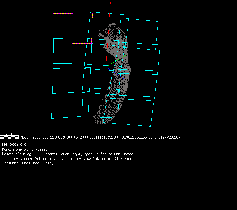This screenshot has width=237, height=210.
Task: Click the blue axis line
Action: tap(117, 74)
